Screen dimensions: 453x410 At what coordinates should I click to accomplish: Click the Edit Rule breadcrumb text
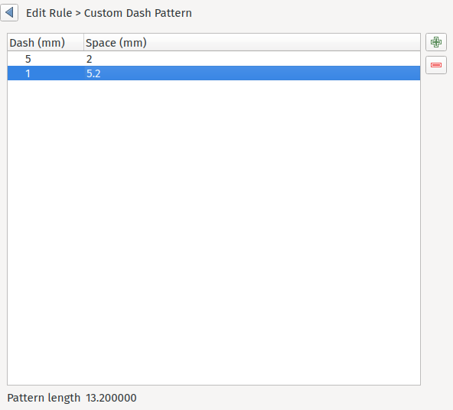pos(49,13)
